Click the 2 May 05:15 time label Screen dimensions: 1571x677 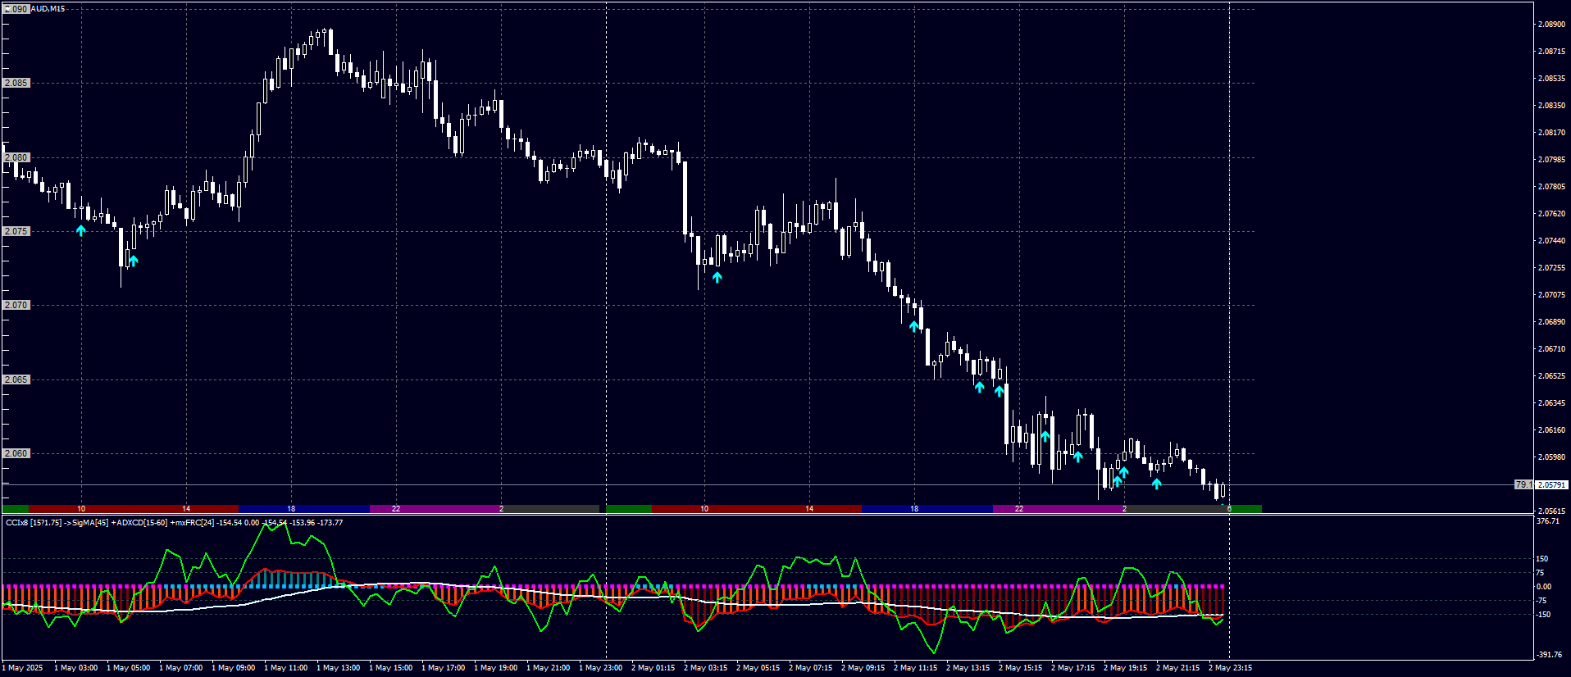click(x=758, y=668)
